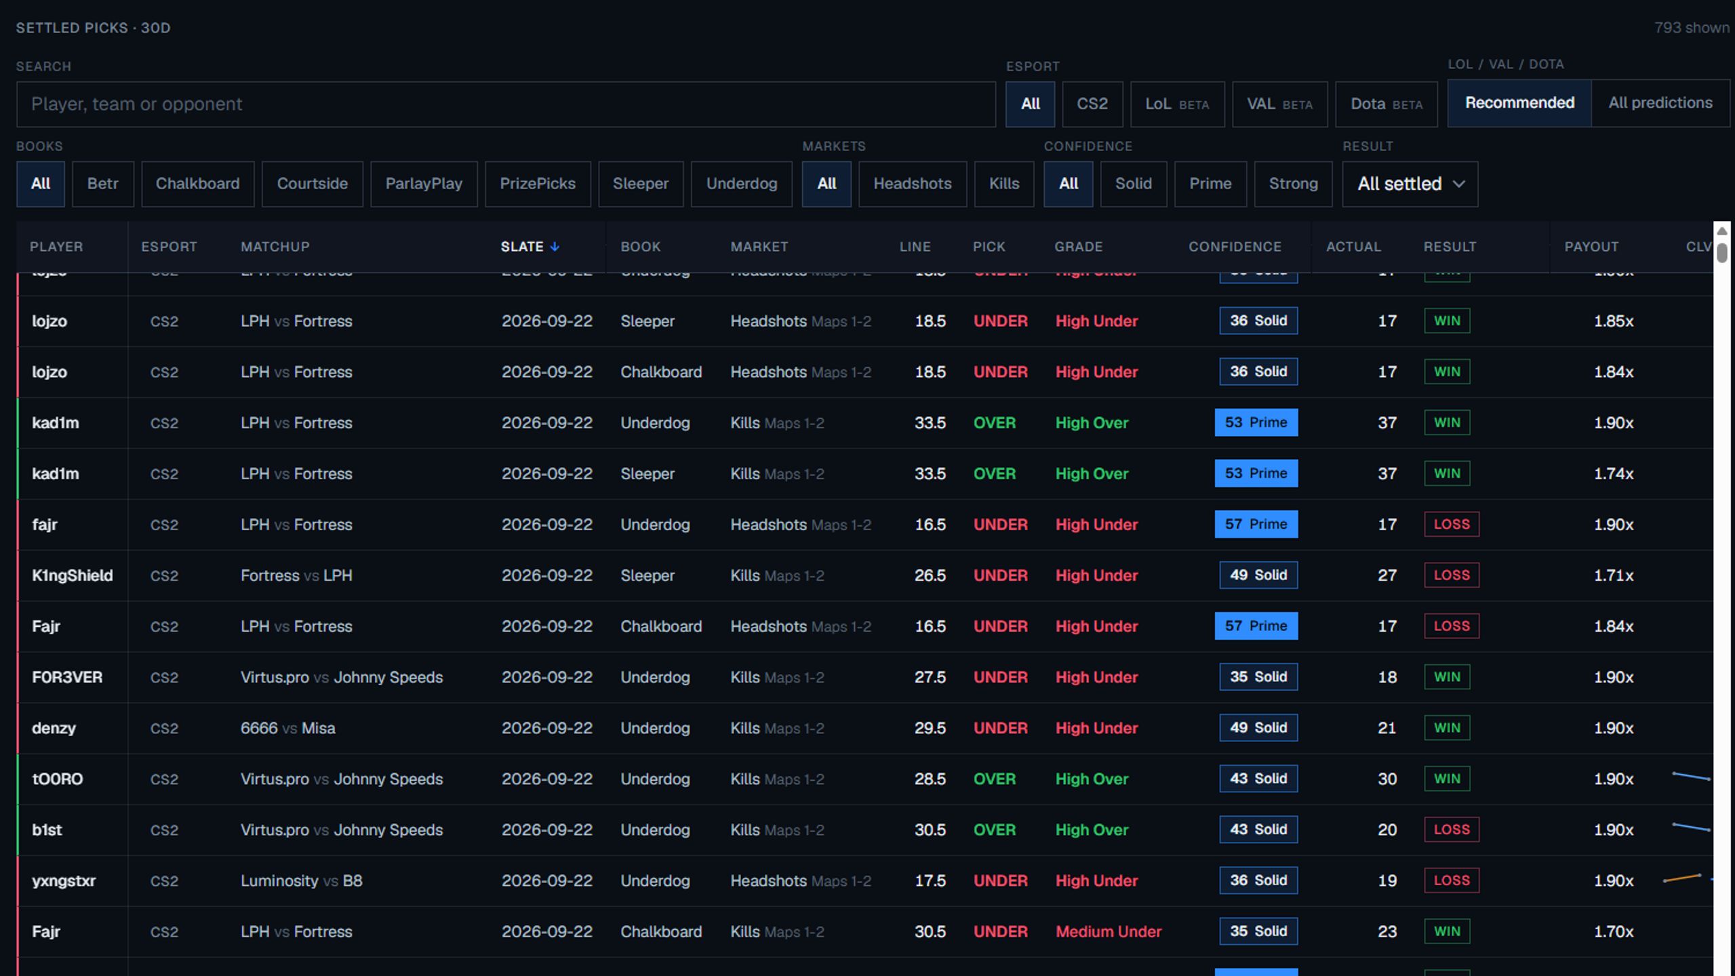The height and width of the screenshot is (976, 1735).
Task: Sort by the Confidence column header
Action: click(1234, 247)
